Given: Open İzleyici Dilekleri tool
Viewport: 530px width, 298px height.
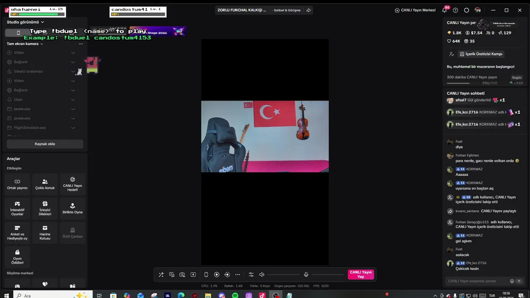Looking at the screenshot, I should [45, 209].
